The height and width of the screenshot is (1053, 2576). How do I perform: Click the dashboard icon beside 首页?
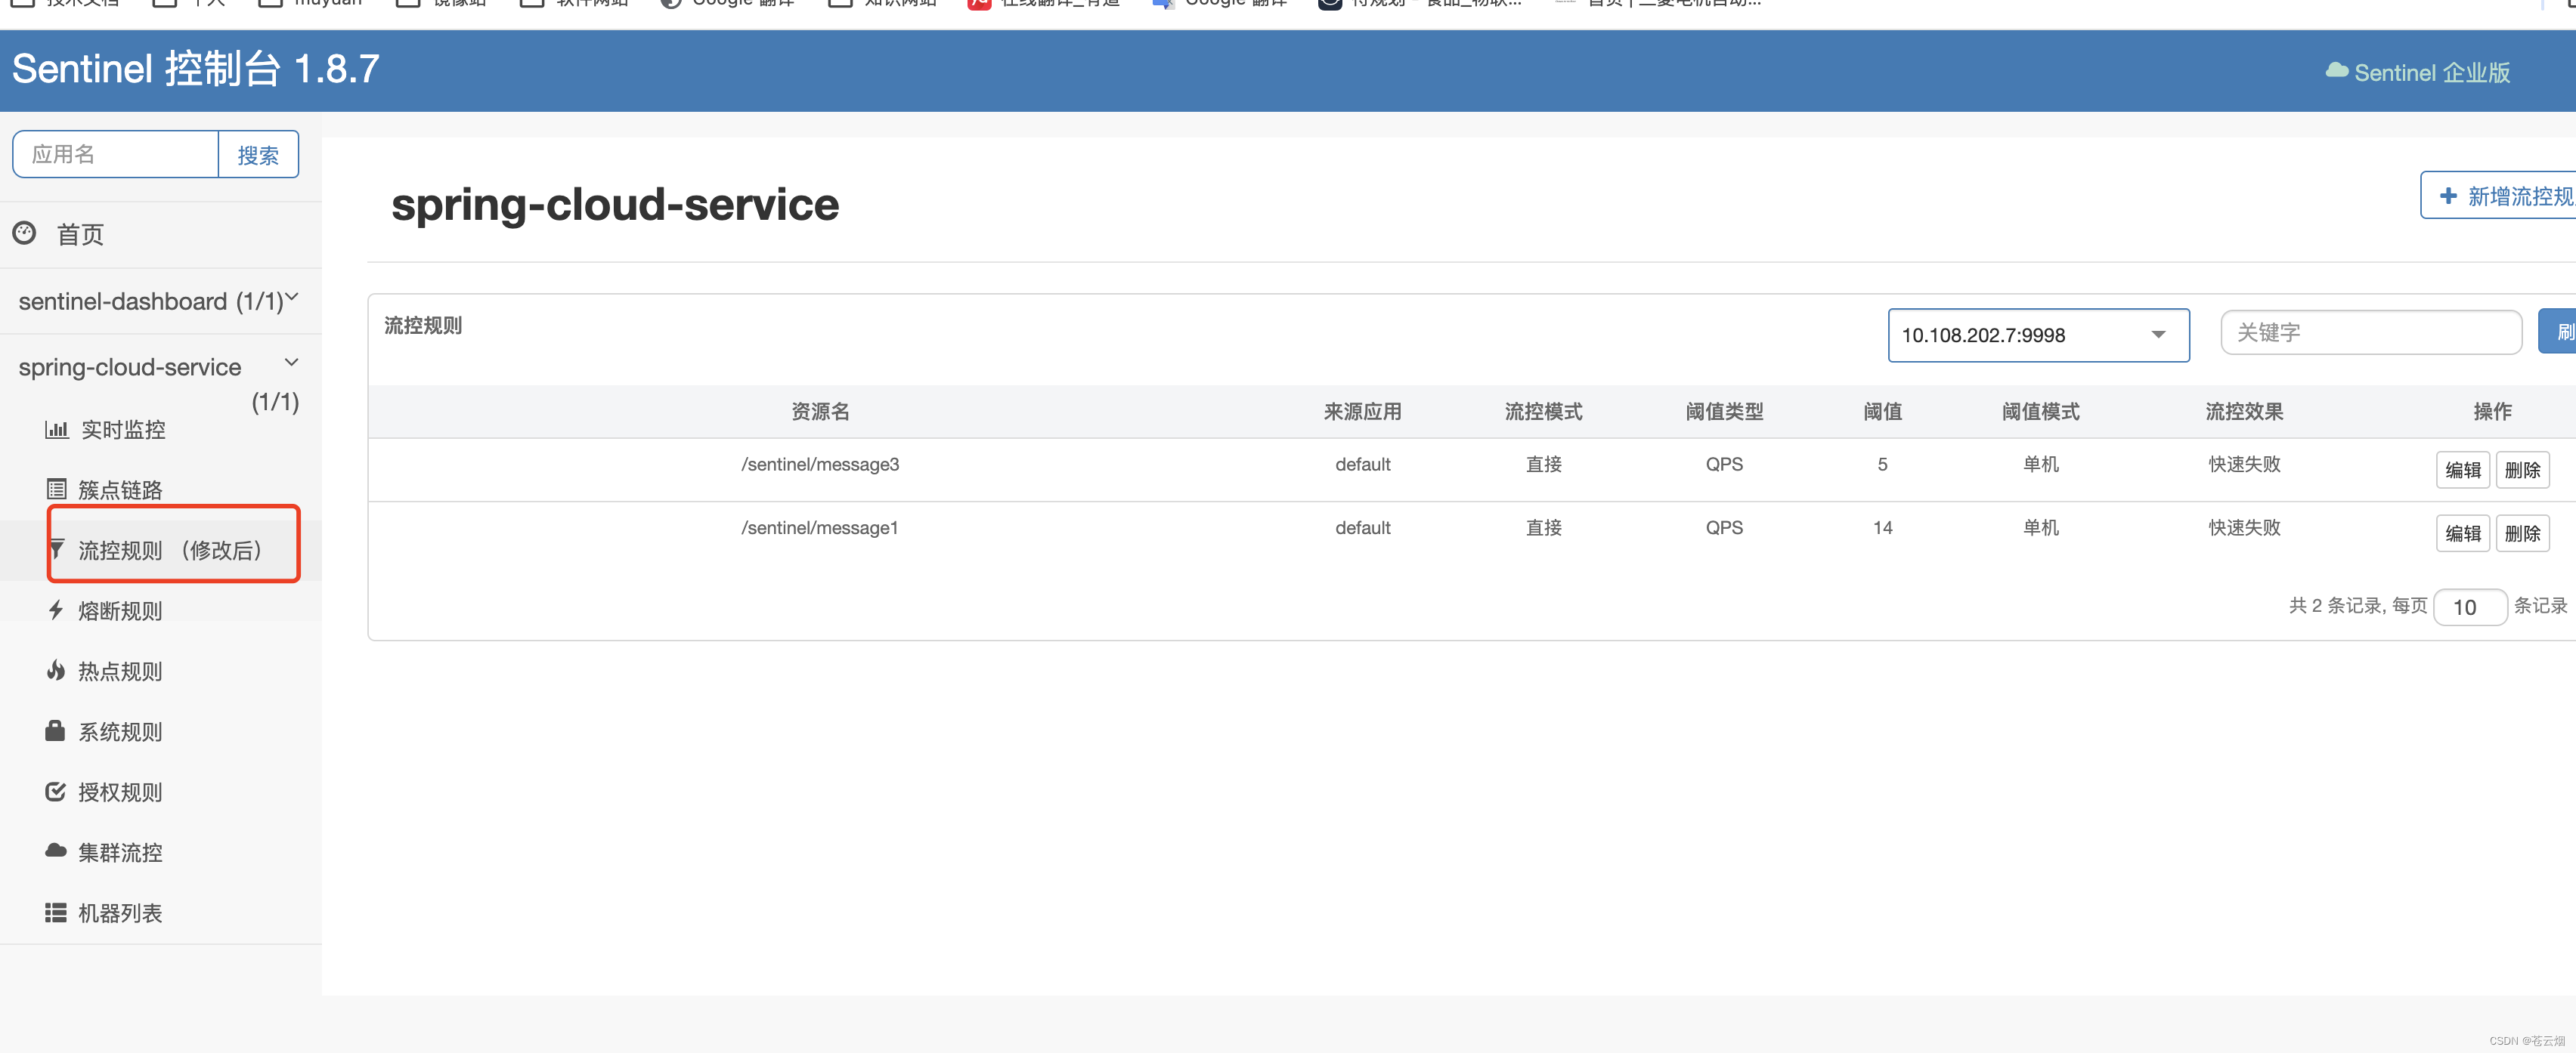[24, 233]
